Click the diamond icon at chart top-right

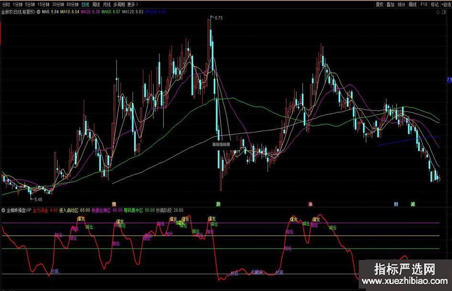438,12
